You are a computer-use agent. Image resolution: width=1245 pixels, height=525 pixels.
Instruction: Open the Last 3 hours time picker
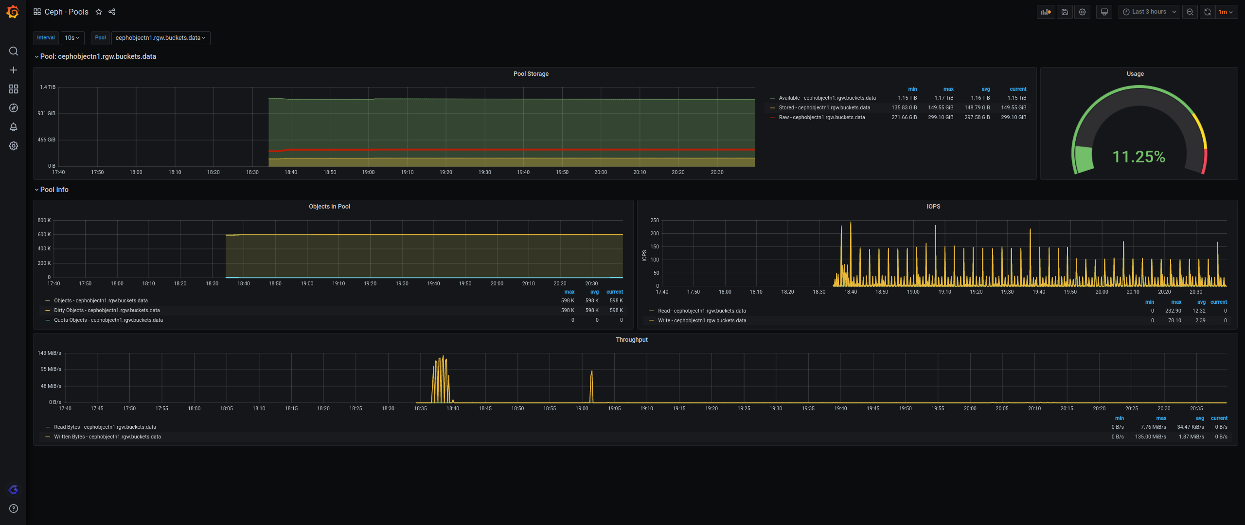click(x=1149, y=12)
